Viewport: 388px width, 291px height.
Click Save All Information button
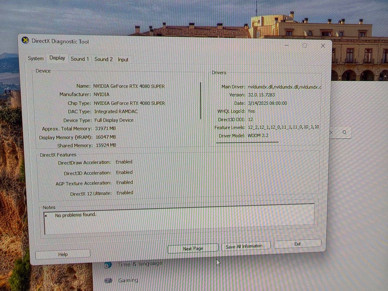click(246, 246)
